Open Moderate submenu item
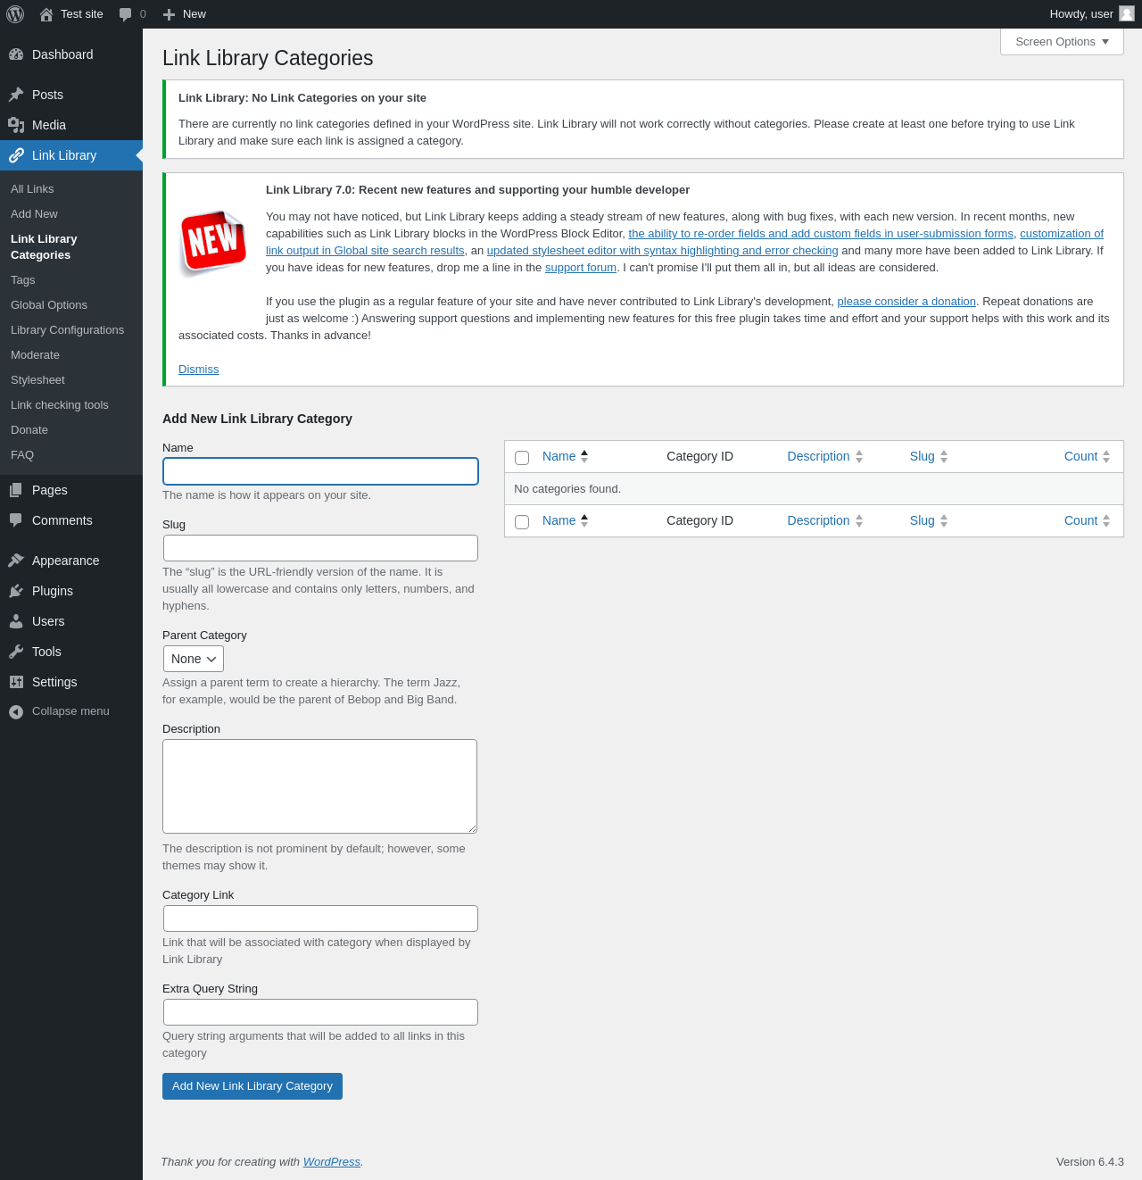 [x=35, y=355]
